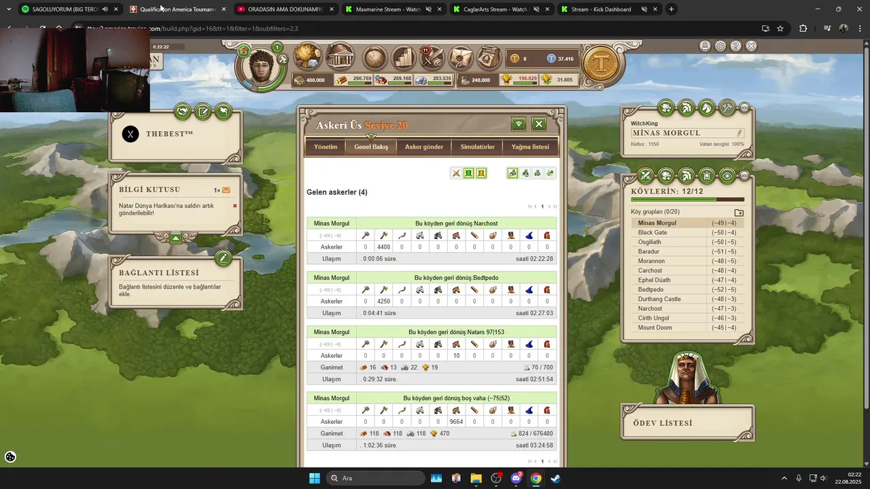Screen dimensions: 870x489
Task: Open the alliance notes edit icon
Action: click(203, 111)
